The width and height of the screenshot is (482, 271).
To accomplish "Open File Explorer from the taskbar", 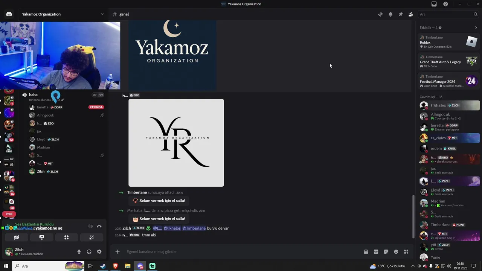I will pyautogui.click(x=128, y=266).
